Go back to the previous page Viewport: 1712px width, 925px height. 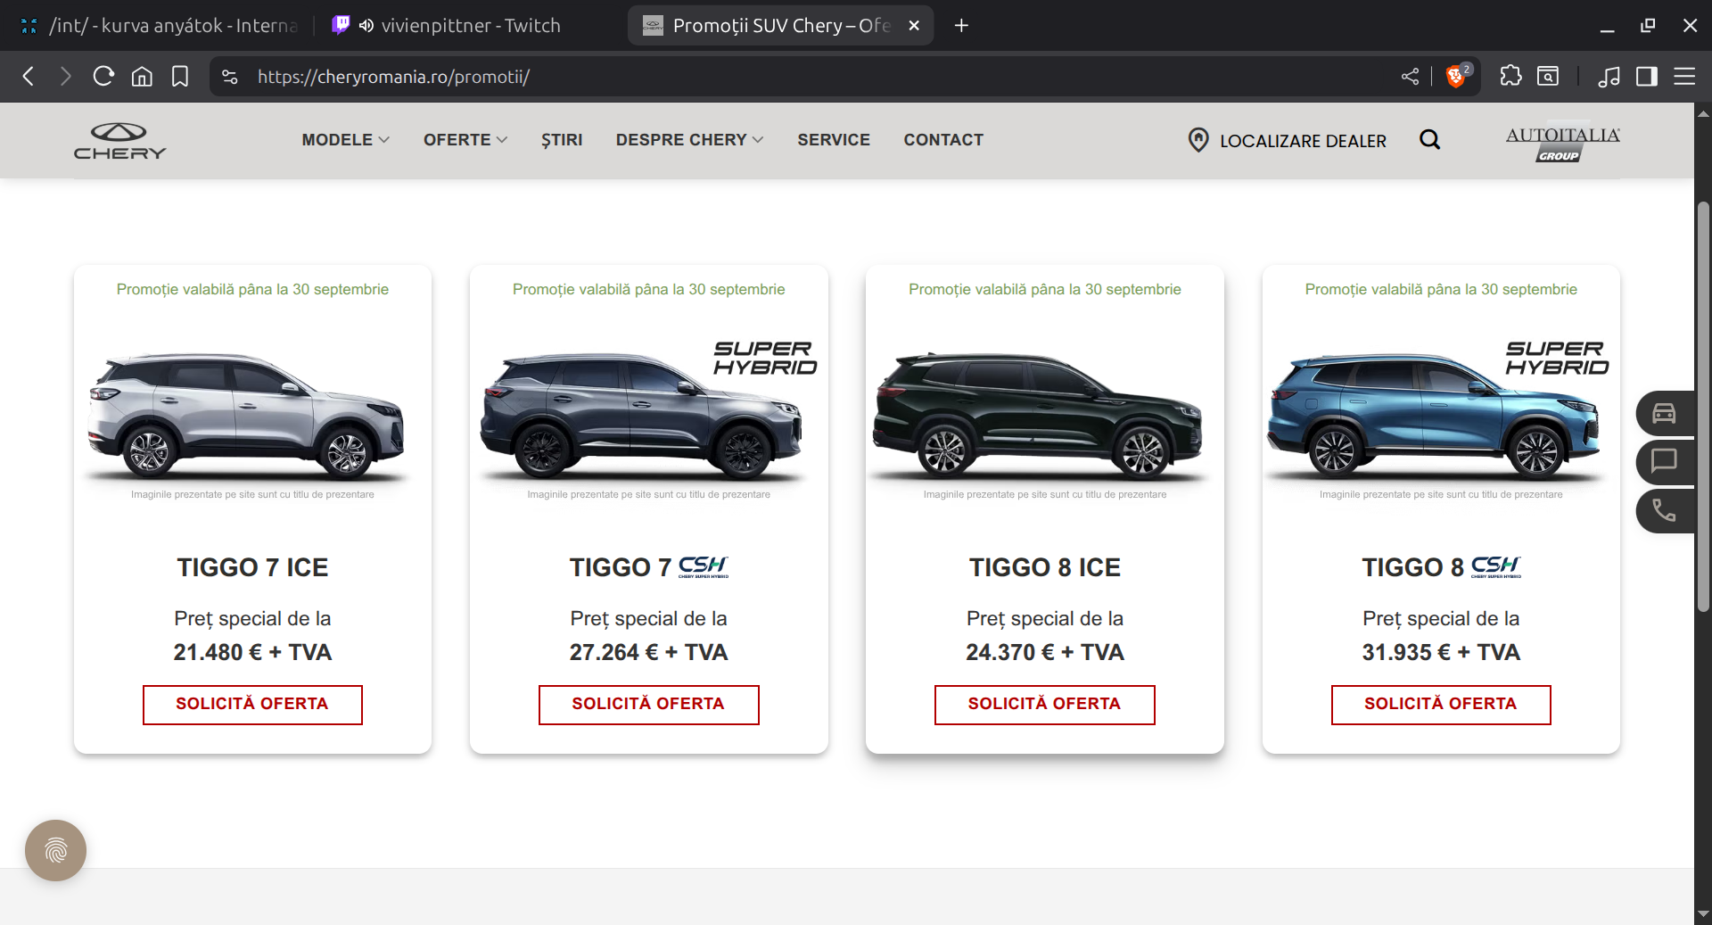coord(29,77)
